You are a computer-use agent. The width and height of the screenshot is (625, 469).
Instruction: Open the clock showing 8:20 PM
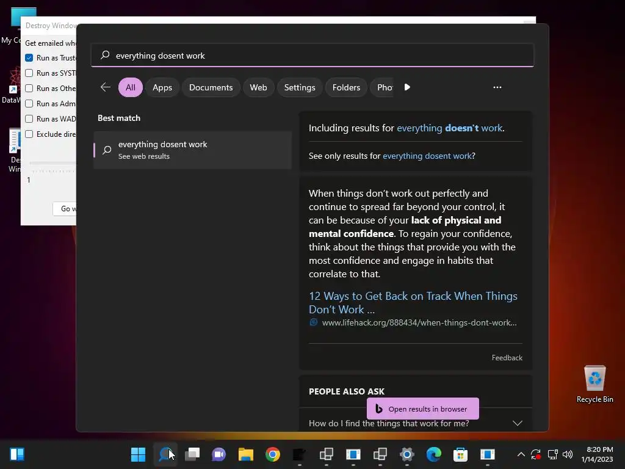point(597,454)
